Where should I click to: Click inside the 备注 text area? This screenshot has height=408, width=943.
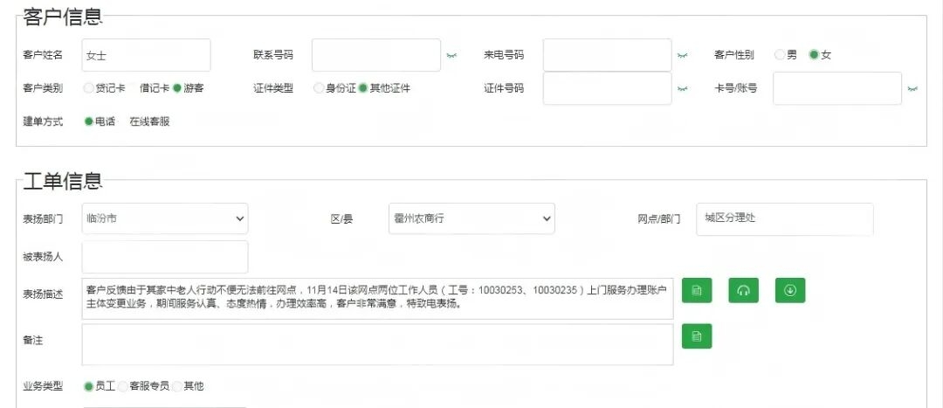click(377, 344)
